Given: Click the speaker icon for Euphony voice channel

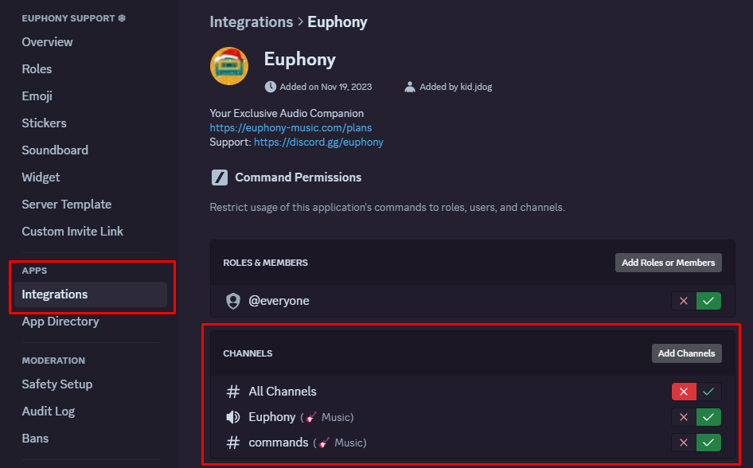Looking at the screenshot, I should coord(232,417).
